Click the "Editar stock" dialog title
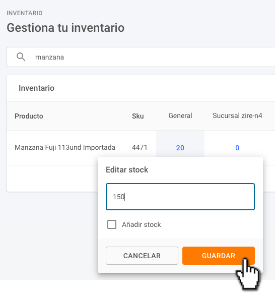275x293 pixels. tap(127, 169)
